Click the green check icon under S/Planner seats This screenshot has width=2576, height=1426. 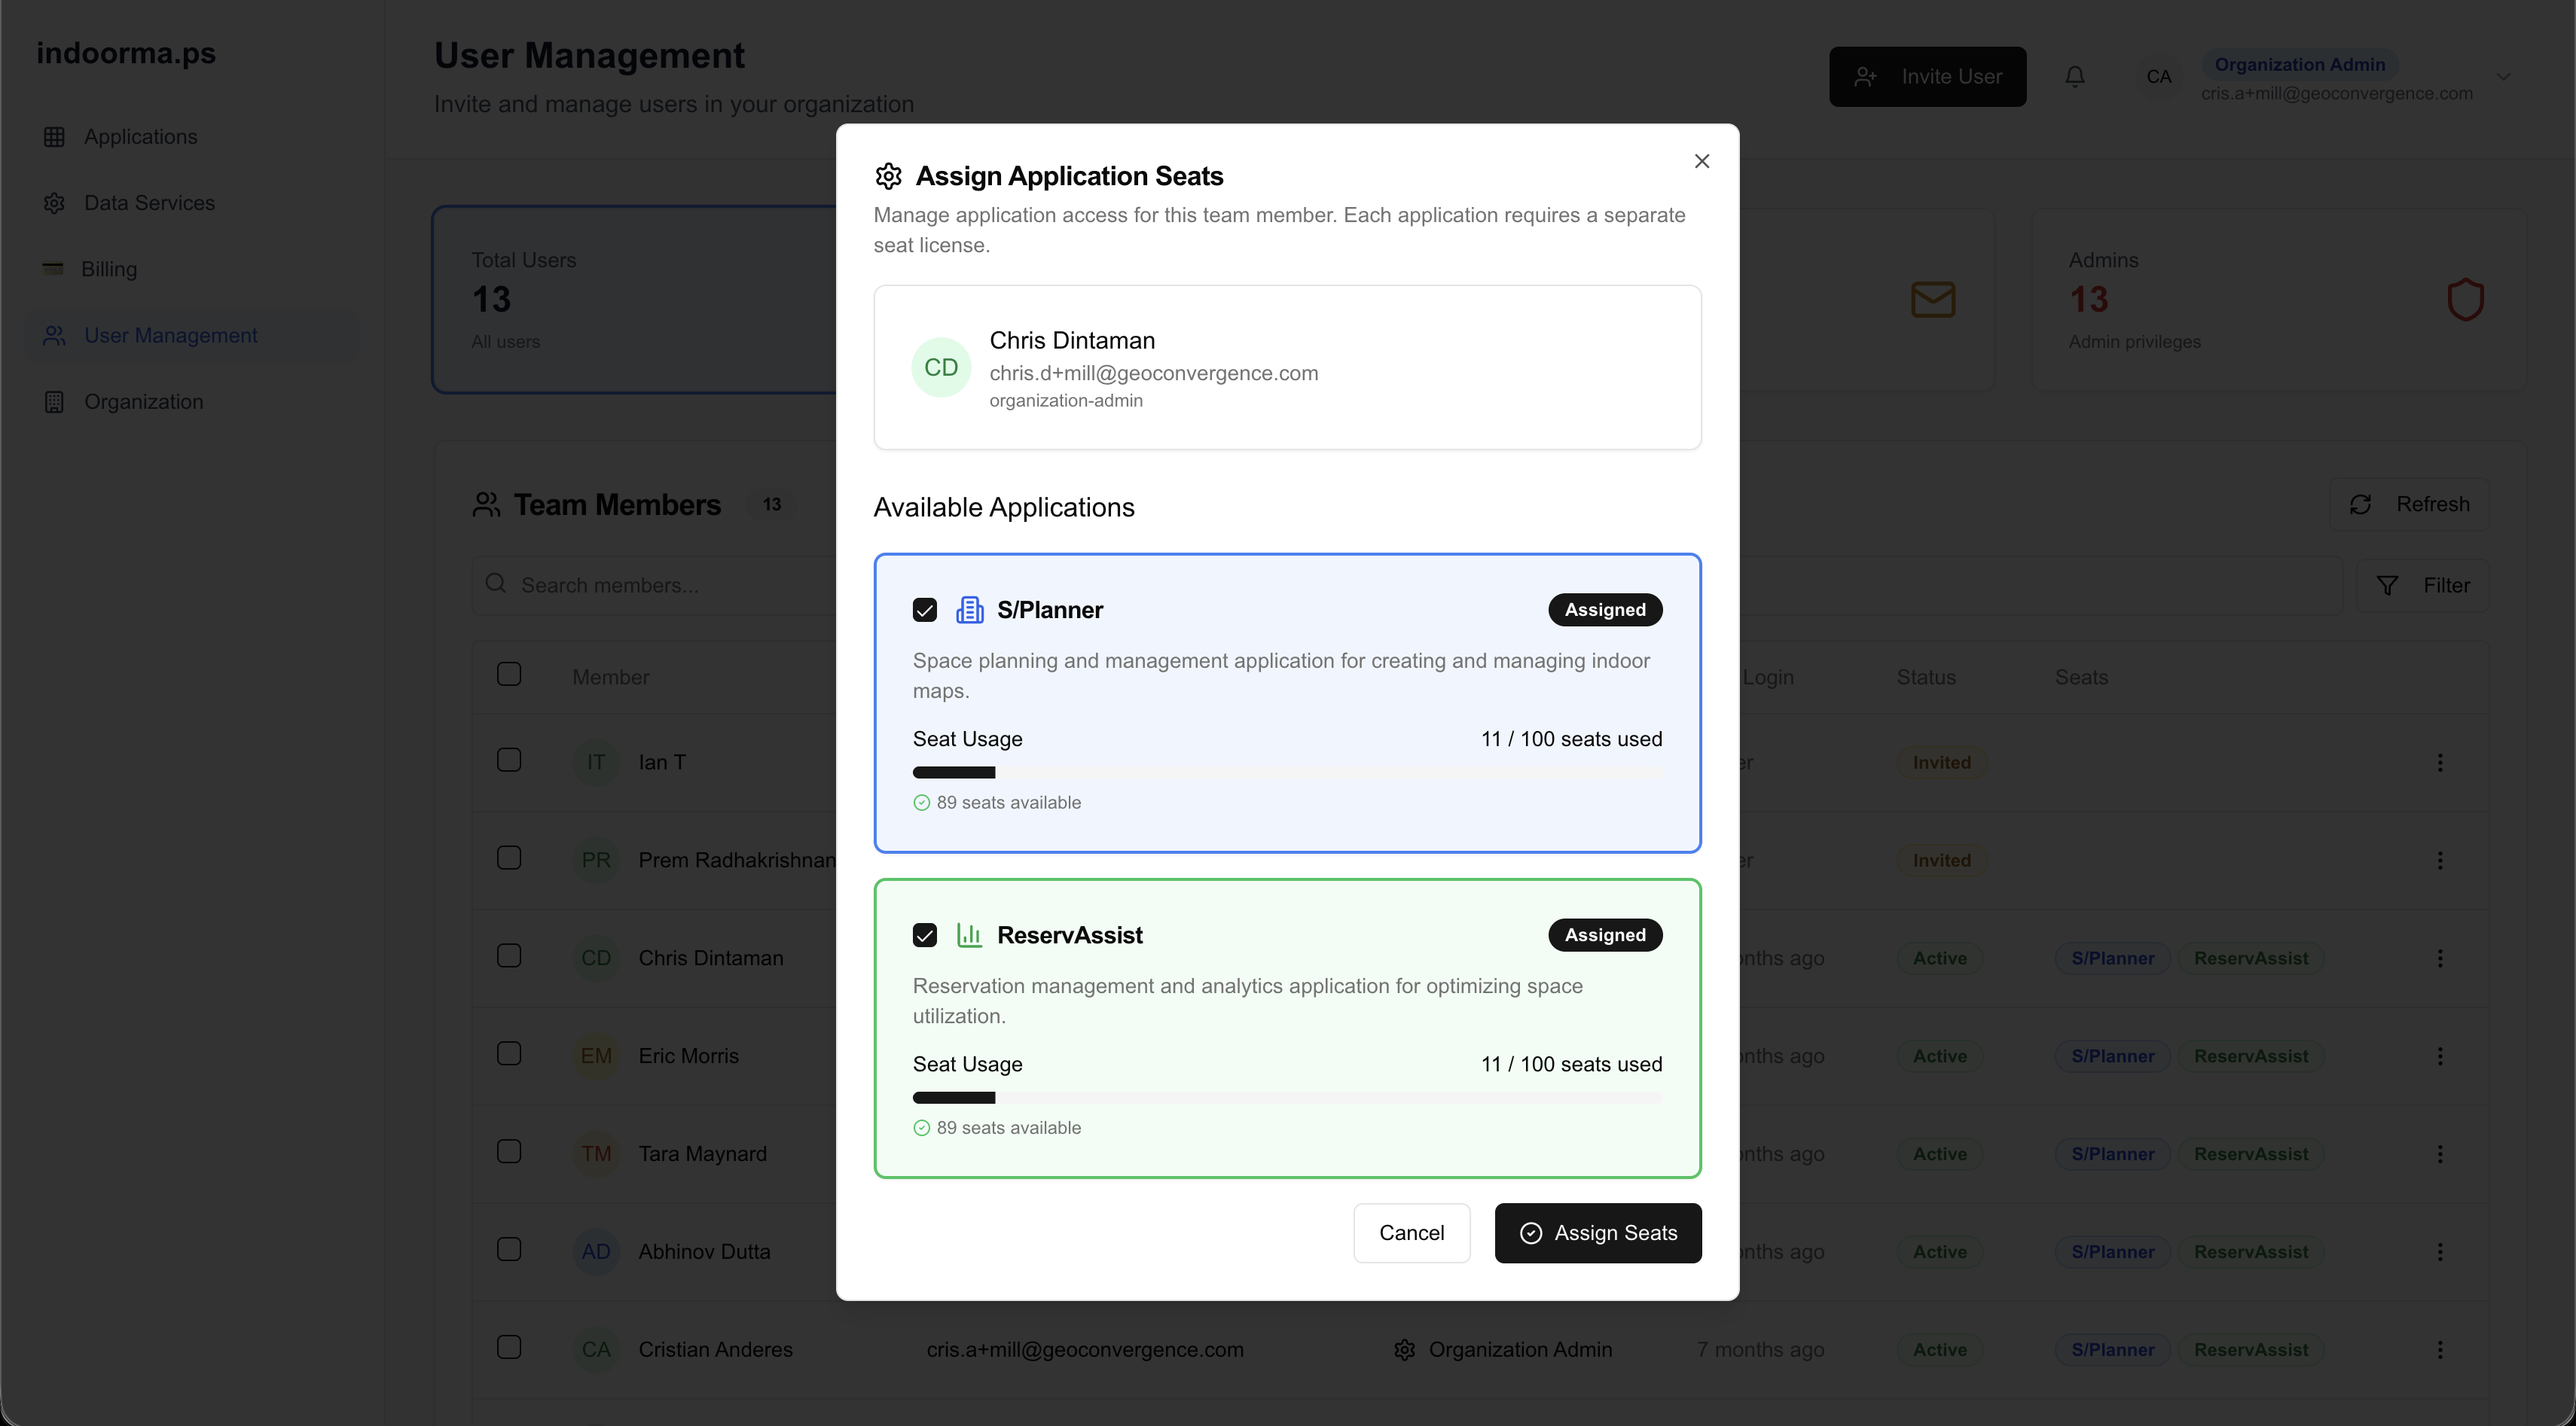coord(921,803)
